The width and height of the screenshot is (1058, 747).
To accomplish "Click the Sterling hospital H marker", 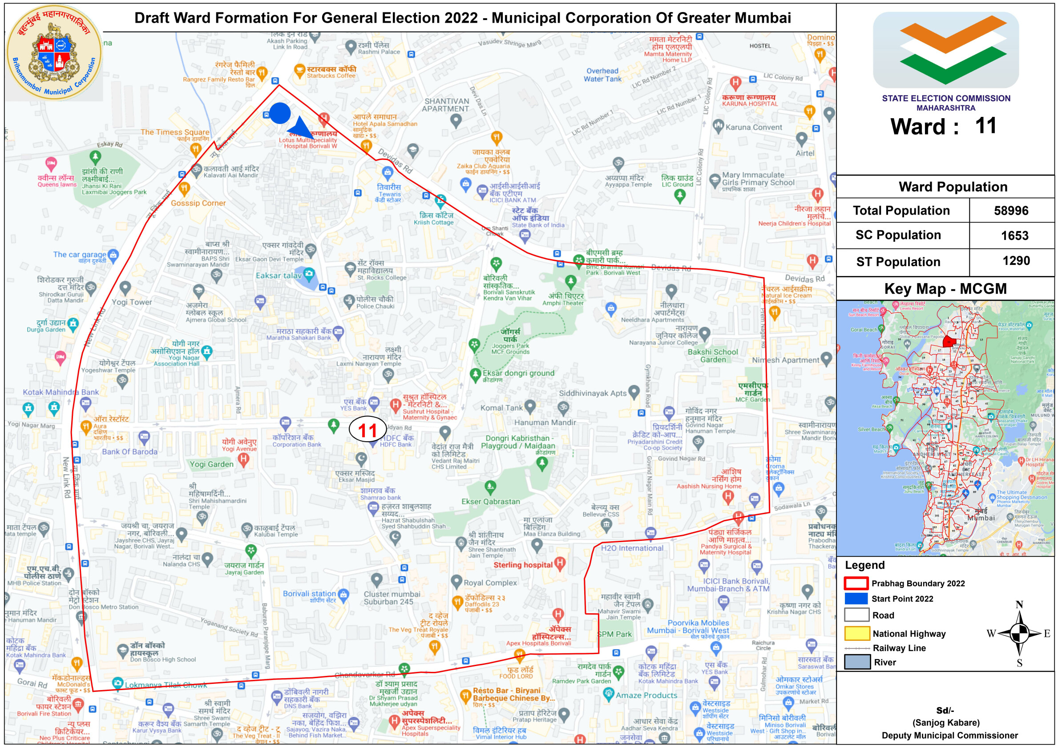I will (x=559, y=563).
